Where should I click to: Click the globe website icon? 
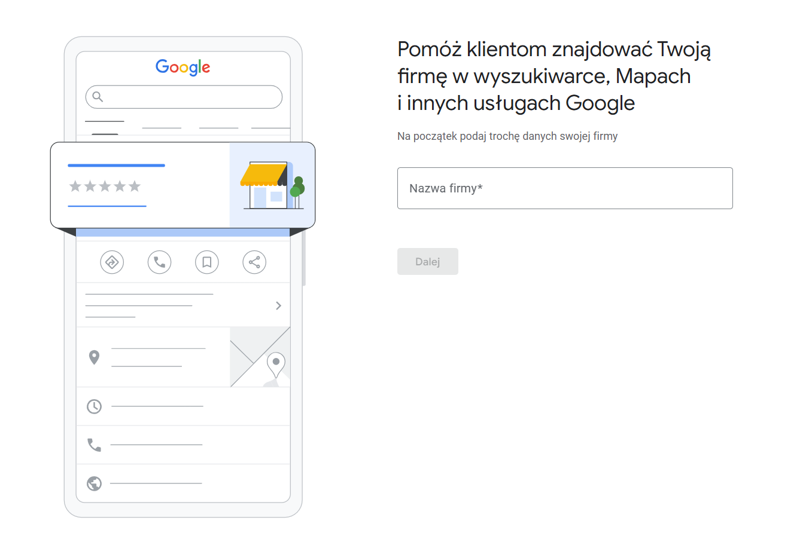pos(94,483)
